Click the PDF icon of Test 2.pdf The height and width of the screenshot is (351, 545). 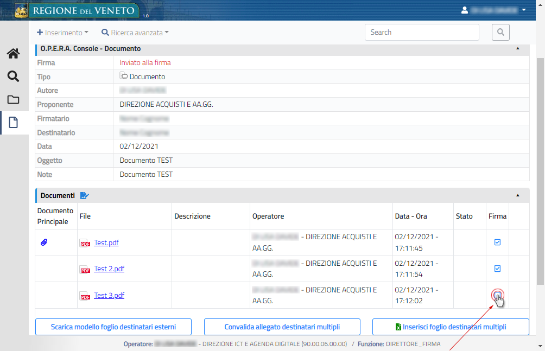click(85, 269)
